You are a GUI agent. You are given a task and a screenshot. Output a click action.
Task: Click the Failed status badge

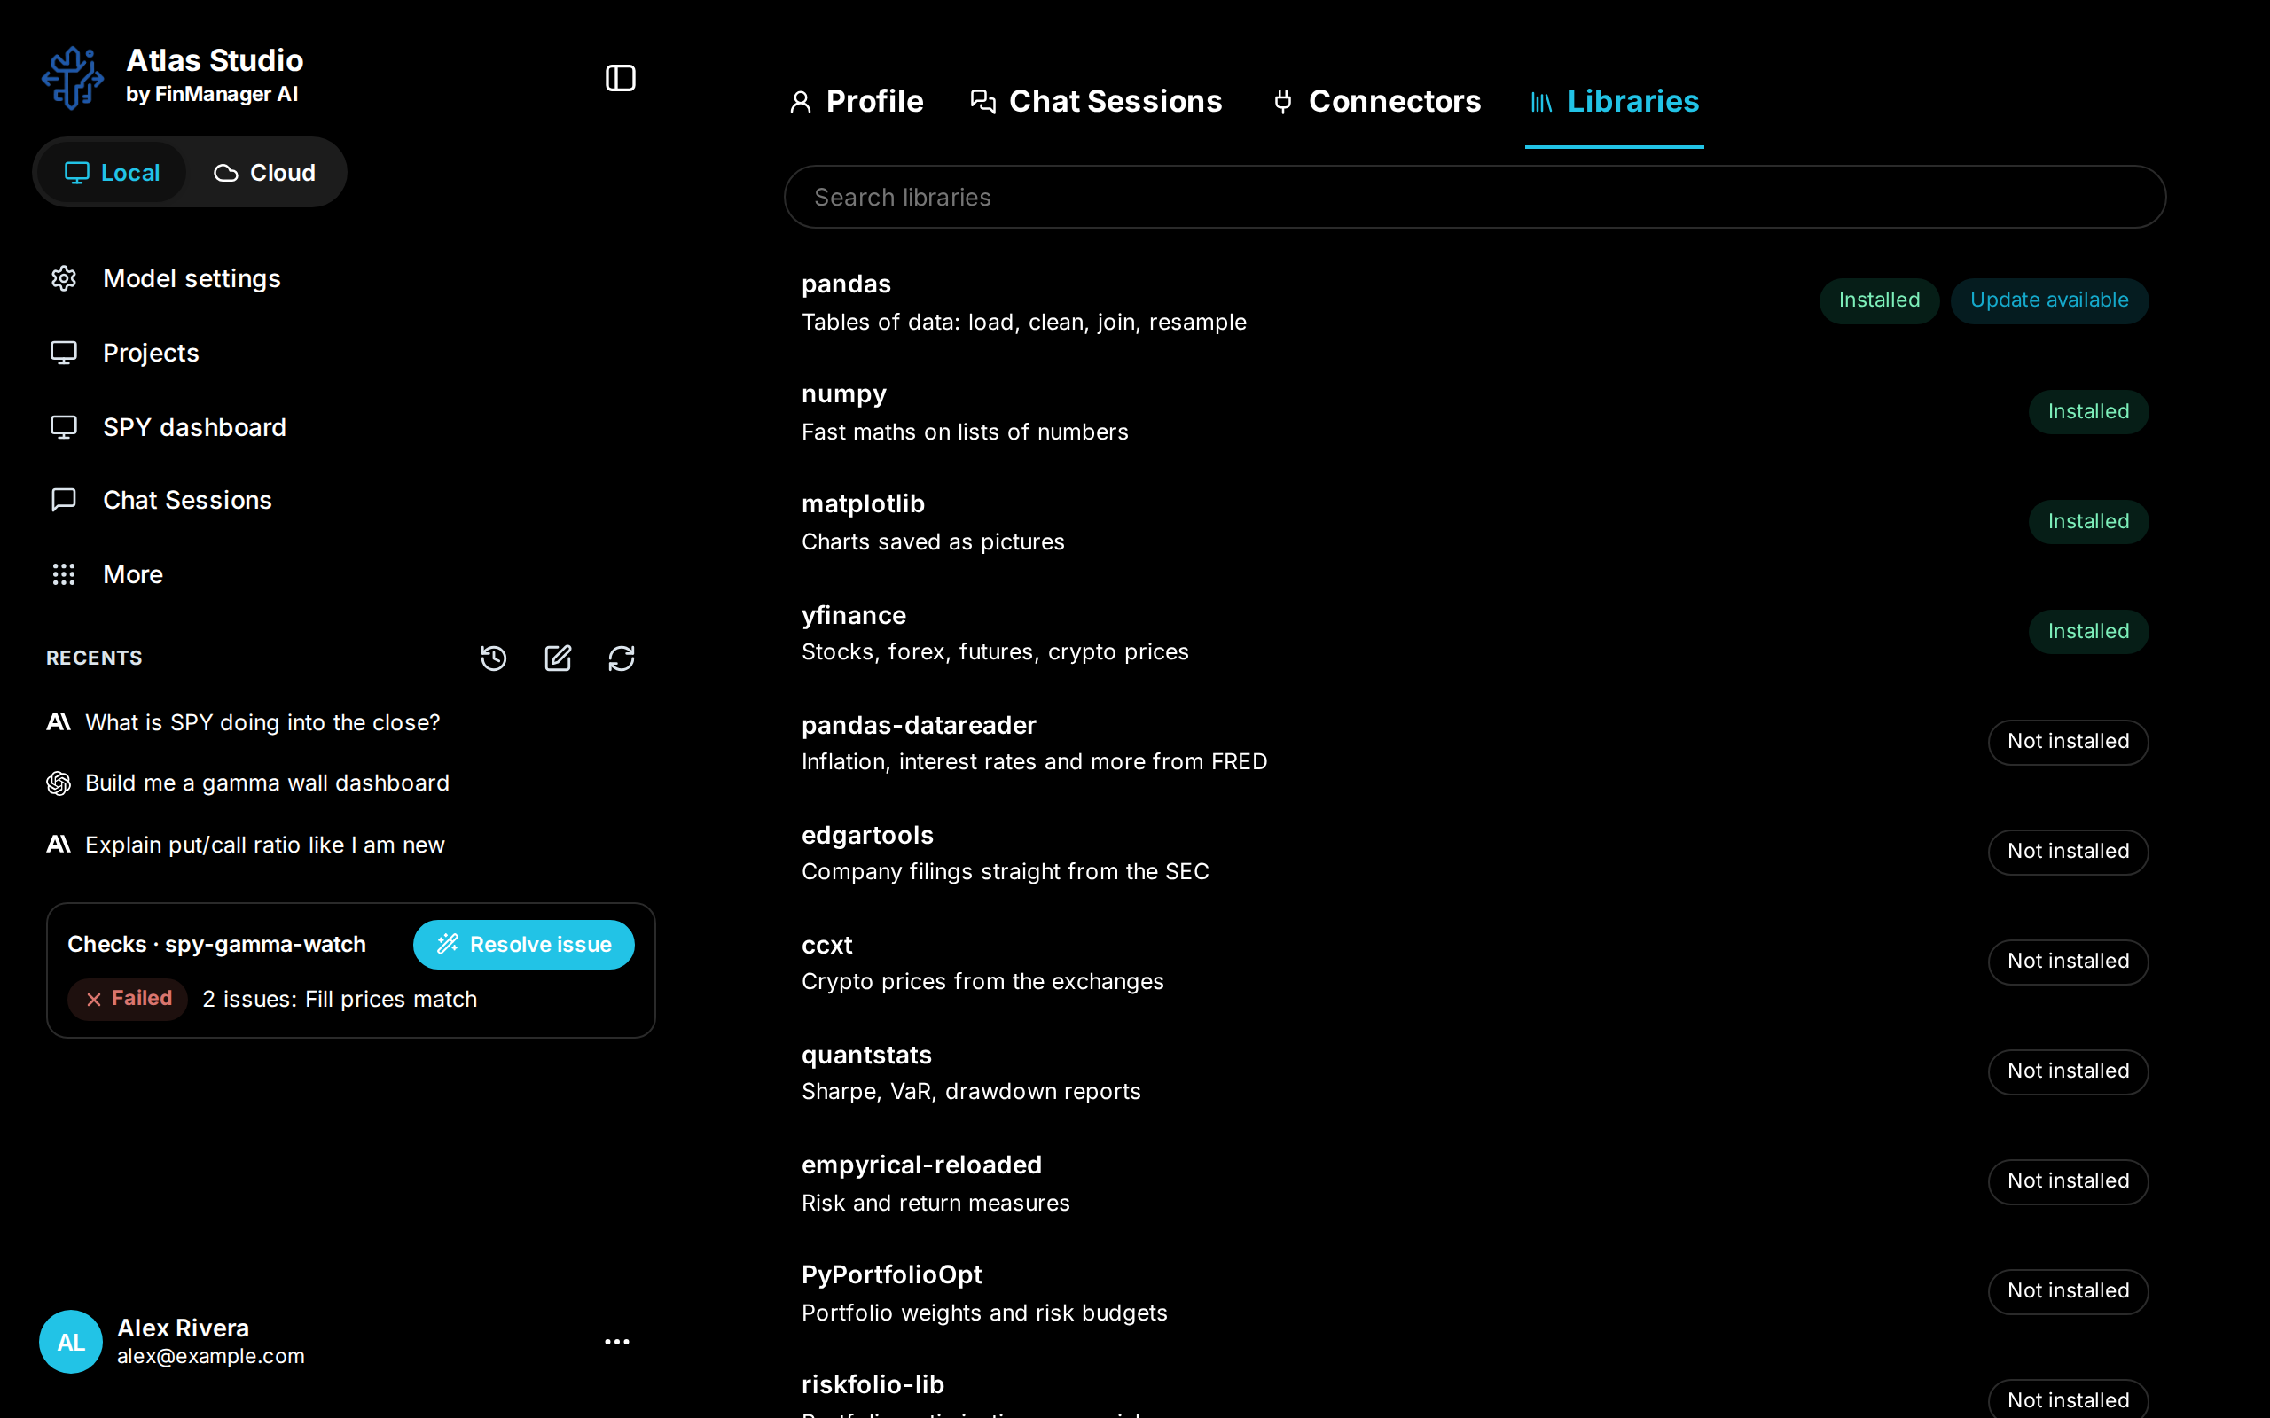[x=128, y=999]
